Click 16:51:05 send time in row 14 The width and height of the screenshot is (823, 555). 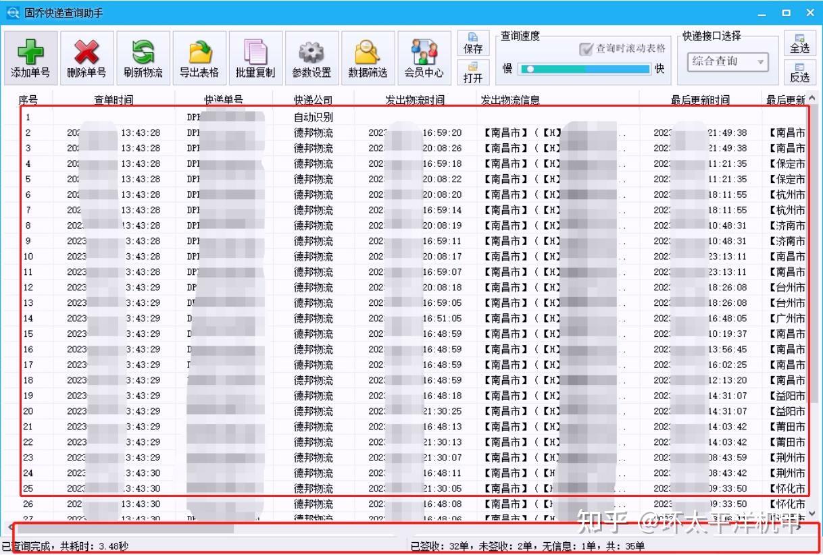click(443, 319)
